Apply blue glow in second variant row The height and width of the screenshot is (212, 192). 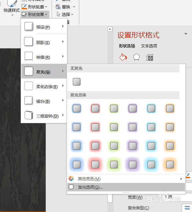[77, 127]
